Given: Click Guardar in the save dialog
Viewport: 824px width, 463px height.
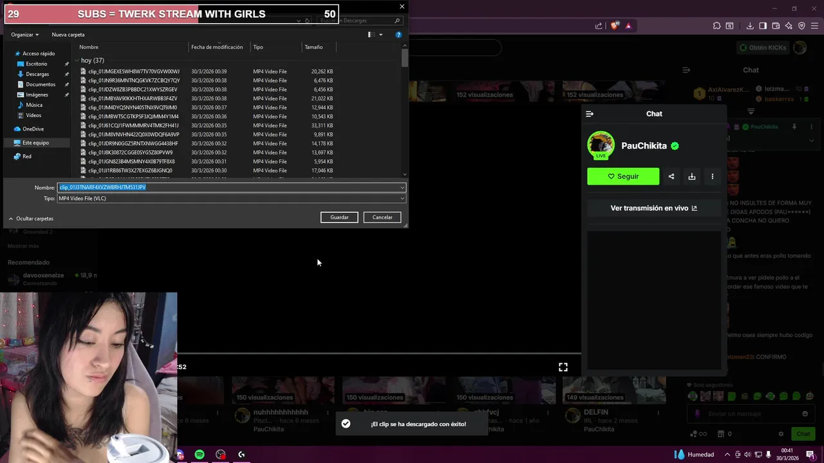Looking at the screenshot, I should tap(339, 217).
